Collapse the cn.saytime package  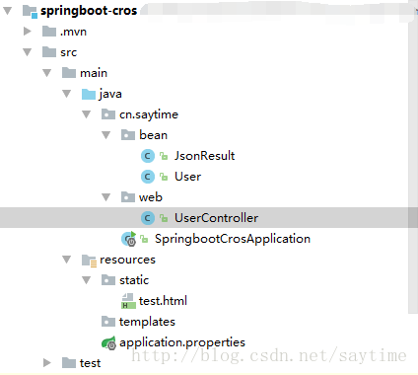pos(87,114)
